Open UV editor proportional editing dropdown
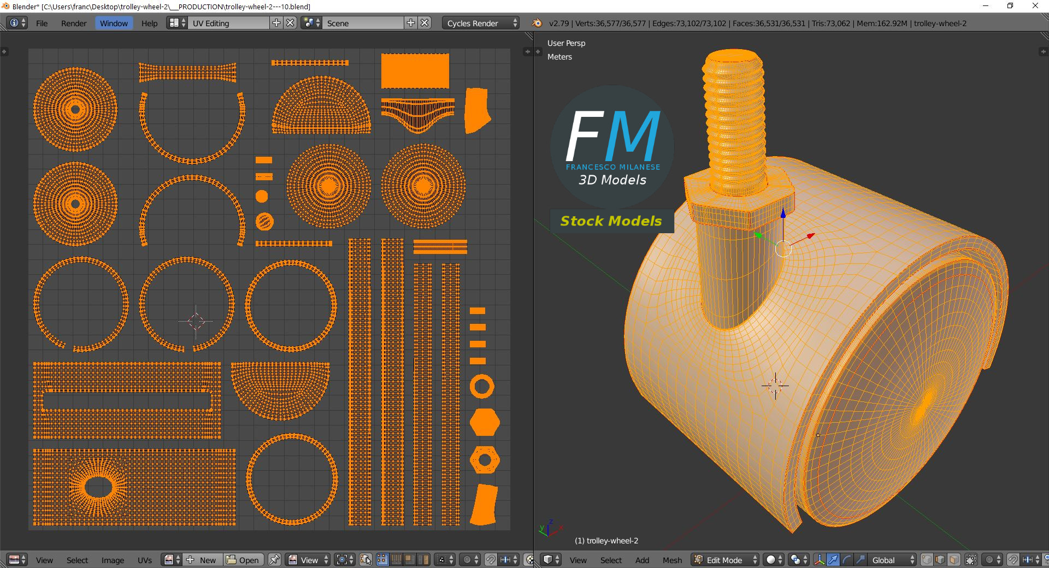The height and width of the screenshot is (568, 1049). coord(470,560)
